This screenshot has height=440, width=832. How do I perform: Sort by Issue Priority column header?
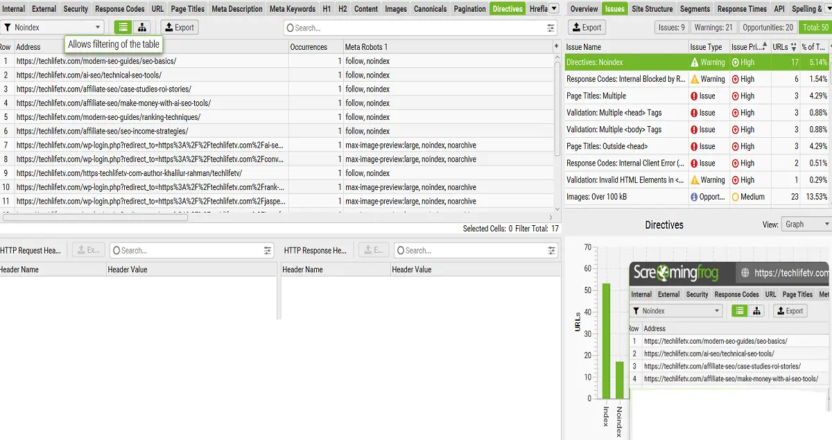(749, 47)
